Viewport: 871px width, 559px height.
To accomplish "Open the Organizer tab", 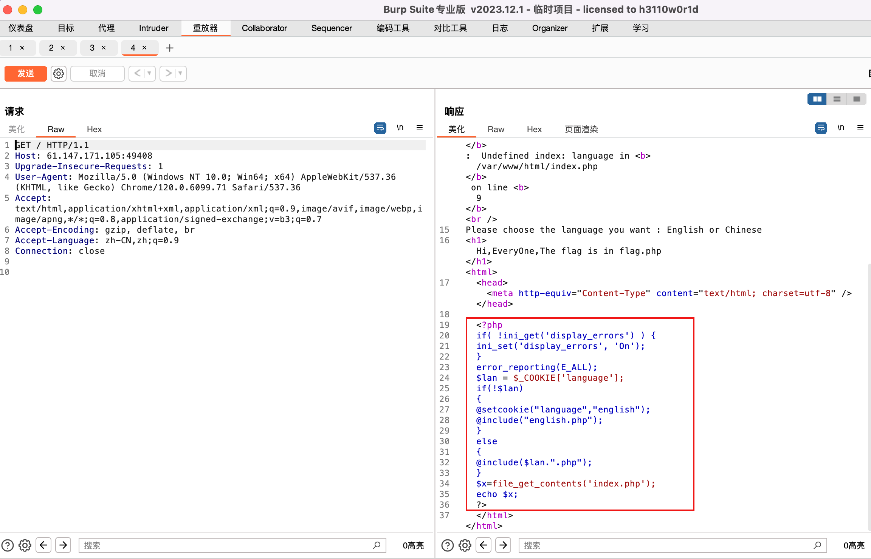I will [x=550, y=28].
